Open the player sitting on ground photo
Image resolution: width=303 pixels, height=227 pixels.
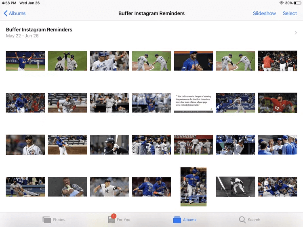(25, 187)
